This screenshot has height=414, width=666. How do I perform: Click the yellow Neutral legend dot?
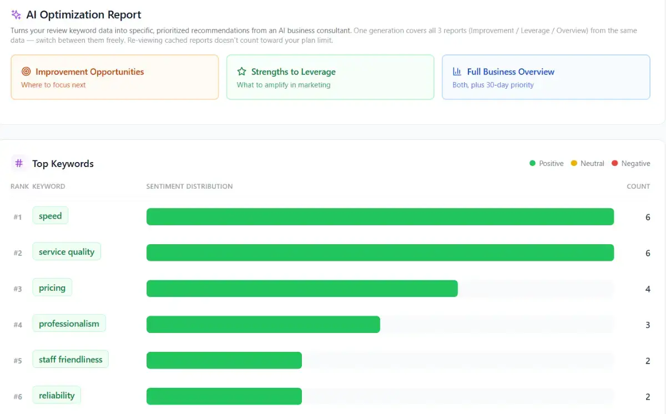coord(574,163)
